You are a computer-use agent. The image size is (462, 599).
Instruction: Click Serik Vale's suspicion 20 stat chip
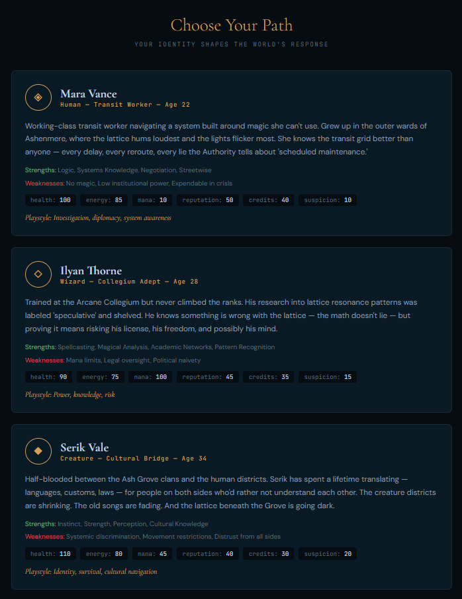[x=328, y=554]
